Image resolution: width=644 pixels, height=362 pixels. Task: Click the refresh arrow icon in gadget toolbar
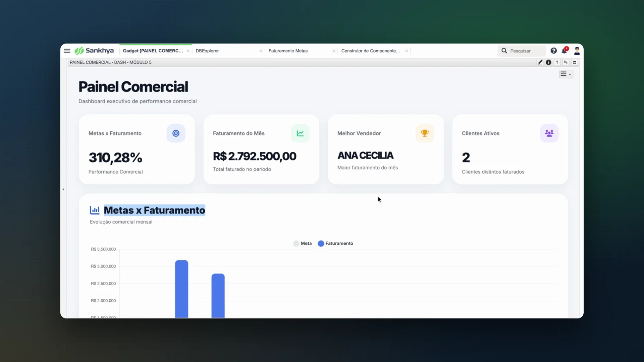tap(557, 62)
